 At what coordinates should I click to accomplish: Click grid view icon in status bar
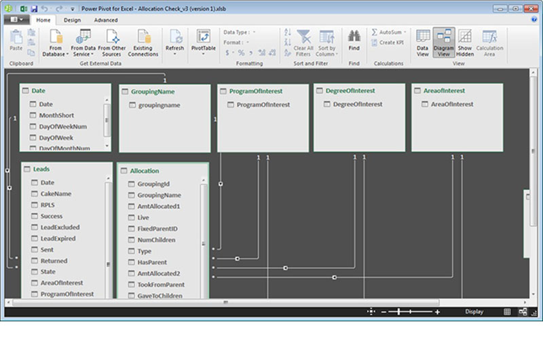[507, 312]
